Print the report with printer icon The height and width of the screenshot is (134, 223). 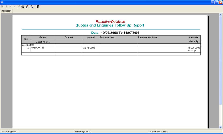tap(23, 6)
